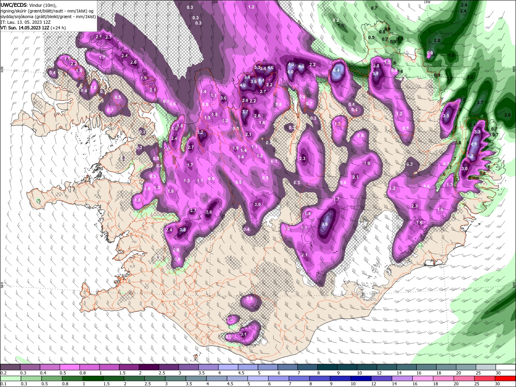Image resolution: width=516 pixels, height=387 pixels.
Task: Click the 15W longitude label at top
Action: (x=427, y=2)
